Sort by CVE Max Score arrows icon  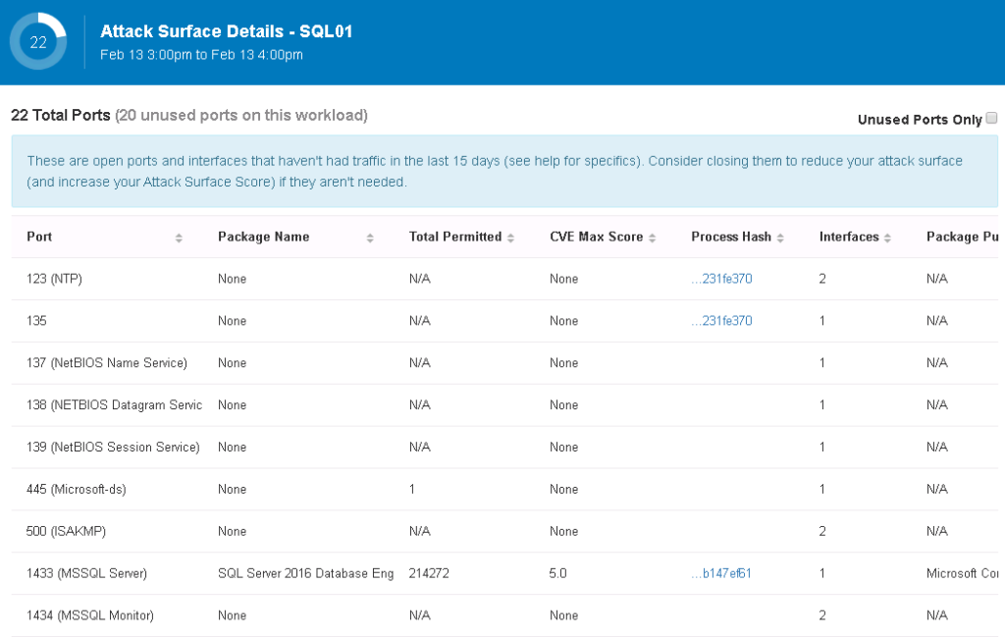coord(652,238)
